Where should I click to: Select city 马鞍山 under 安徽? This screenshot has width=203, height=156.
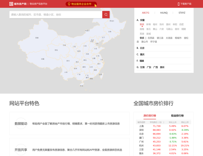(169, 29)
